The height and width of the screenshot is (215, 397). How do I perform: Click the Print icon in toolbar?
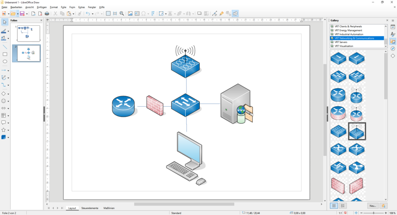(47, 14)
